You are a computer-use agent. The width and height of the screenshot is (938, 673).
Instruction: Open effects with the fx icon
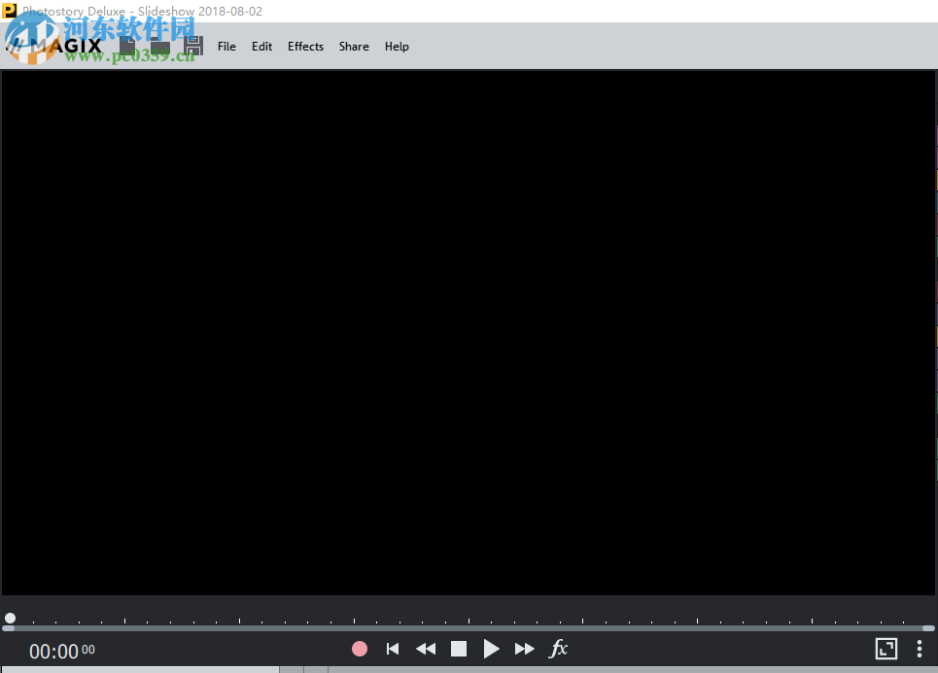pyautogui.click(x=558, y=649)
